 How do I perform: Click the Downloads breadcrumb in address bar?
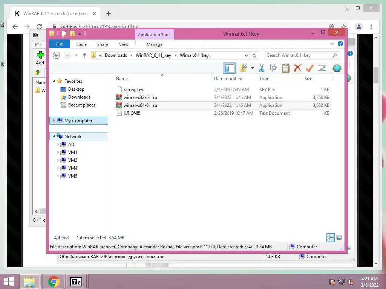tap(116, 55)
